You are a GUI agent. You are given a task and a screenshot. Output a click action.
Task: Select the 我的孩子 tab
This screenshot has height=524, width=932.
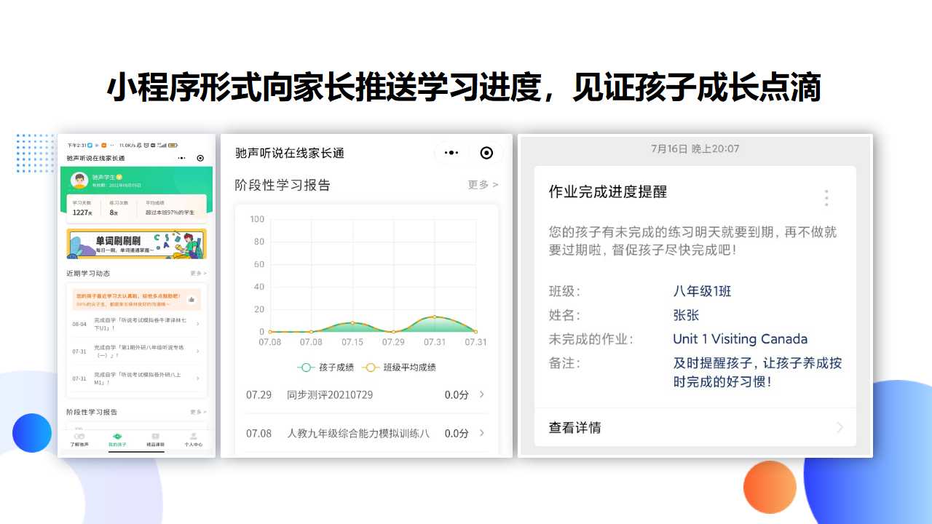point(117,440)
